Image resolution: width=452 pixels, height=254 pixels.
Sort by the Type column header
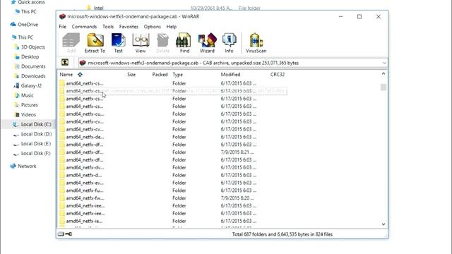177,74
